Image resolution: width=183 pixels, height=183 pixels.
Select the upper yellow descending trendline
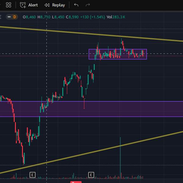click(91, 34)
